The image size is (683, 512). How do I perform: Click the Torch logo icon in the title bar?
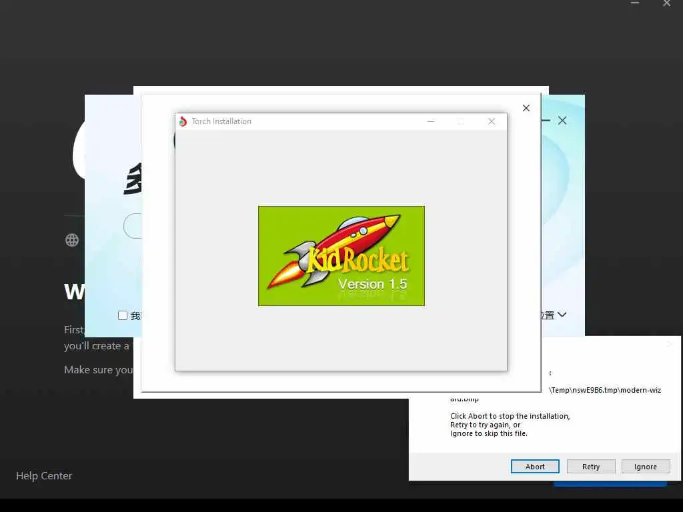[183, 121]
